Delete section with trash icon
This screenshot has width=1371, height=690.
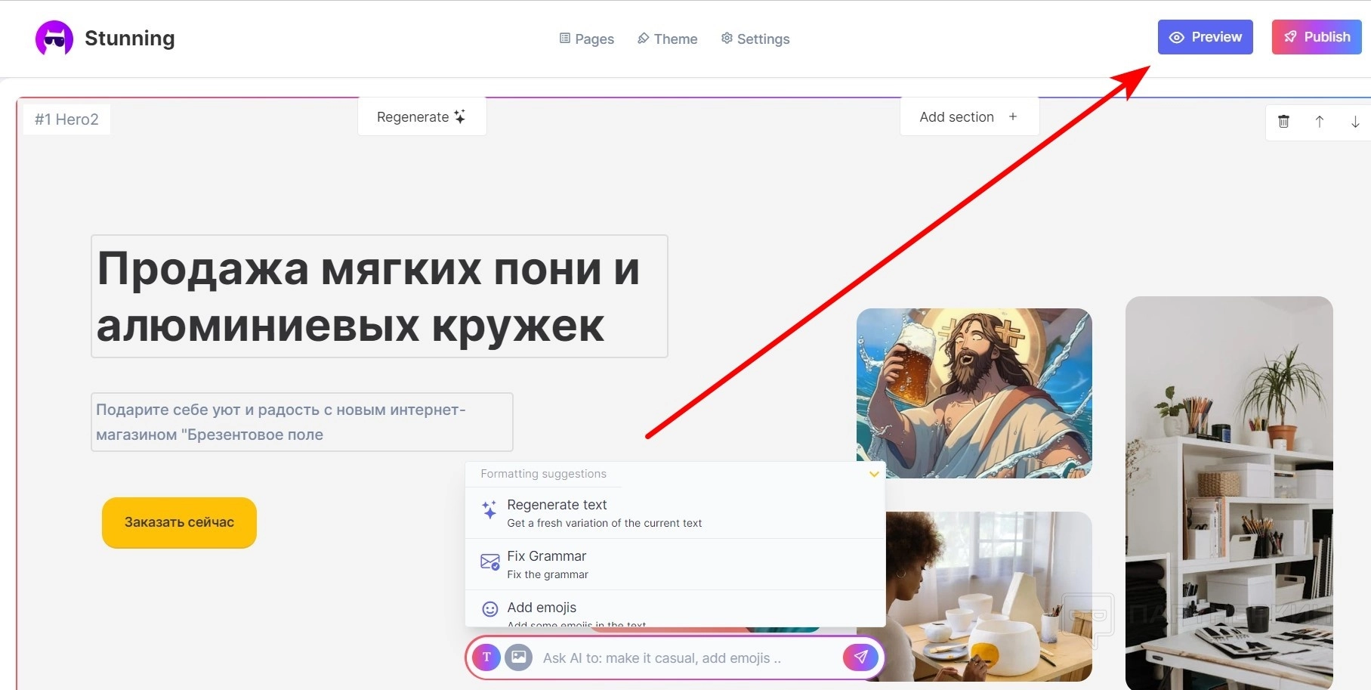click(x=1283, y=121)
